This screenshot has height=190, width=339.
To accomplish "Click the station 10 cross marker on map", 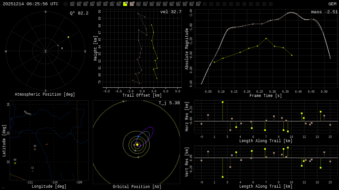I will [35, 149].
